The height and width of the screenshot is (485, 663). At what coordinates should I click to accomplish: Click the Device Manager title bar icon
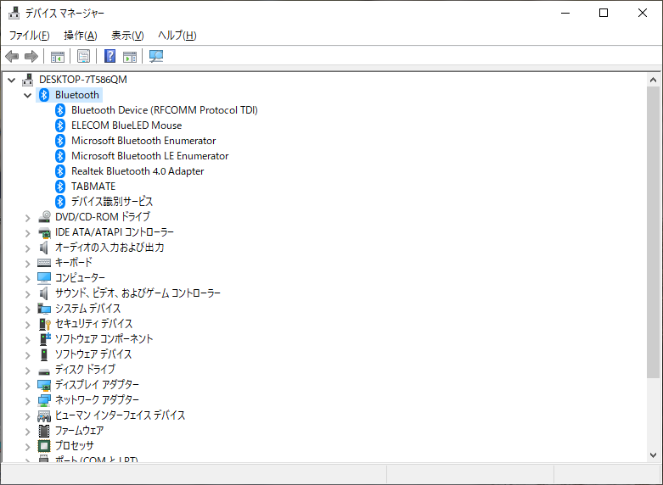(14, 13)
